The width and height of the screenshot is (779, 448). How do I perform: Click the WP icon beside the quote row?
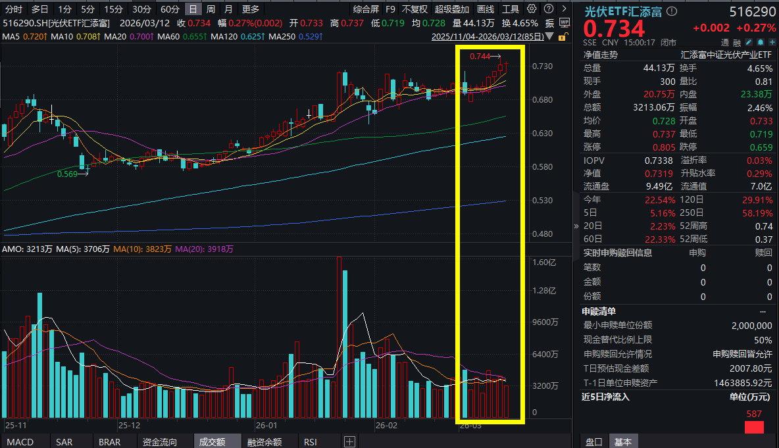pos(564,22)
